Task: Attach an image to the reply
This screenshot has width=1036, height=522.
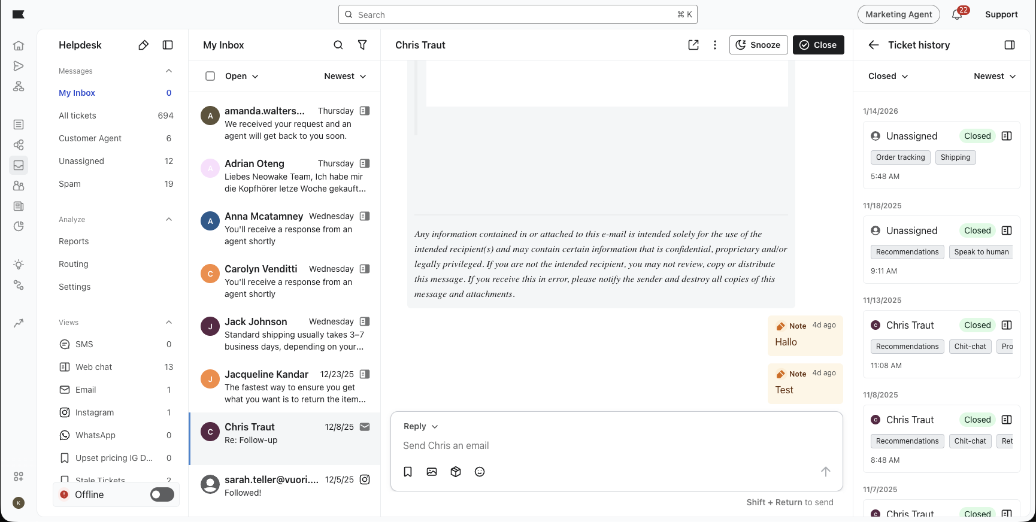Action: tap(432, 472)
